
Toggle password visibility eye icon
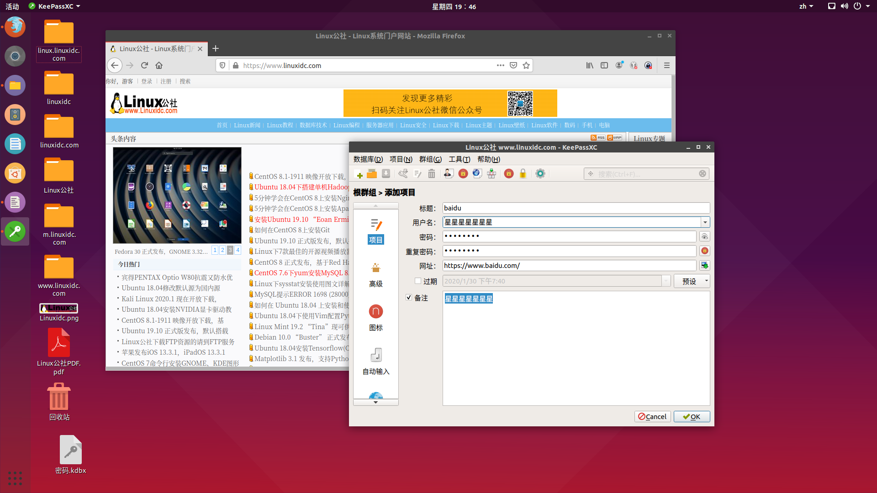click(705, 236)
